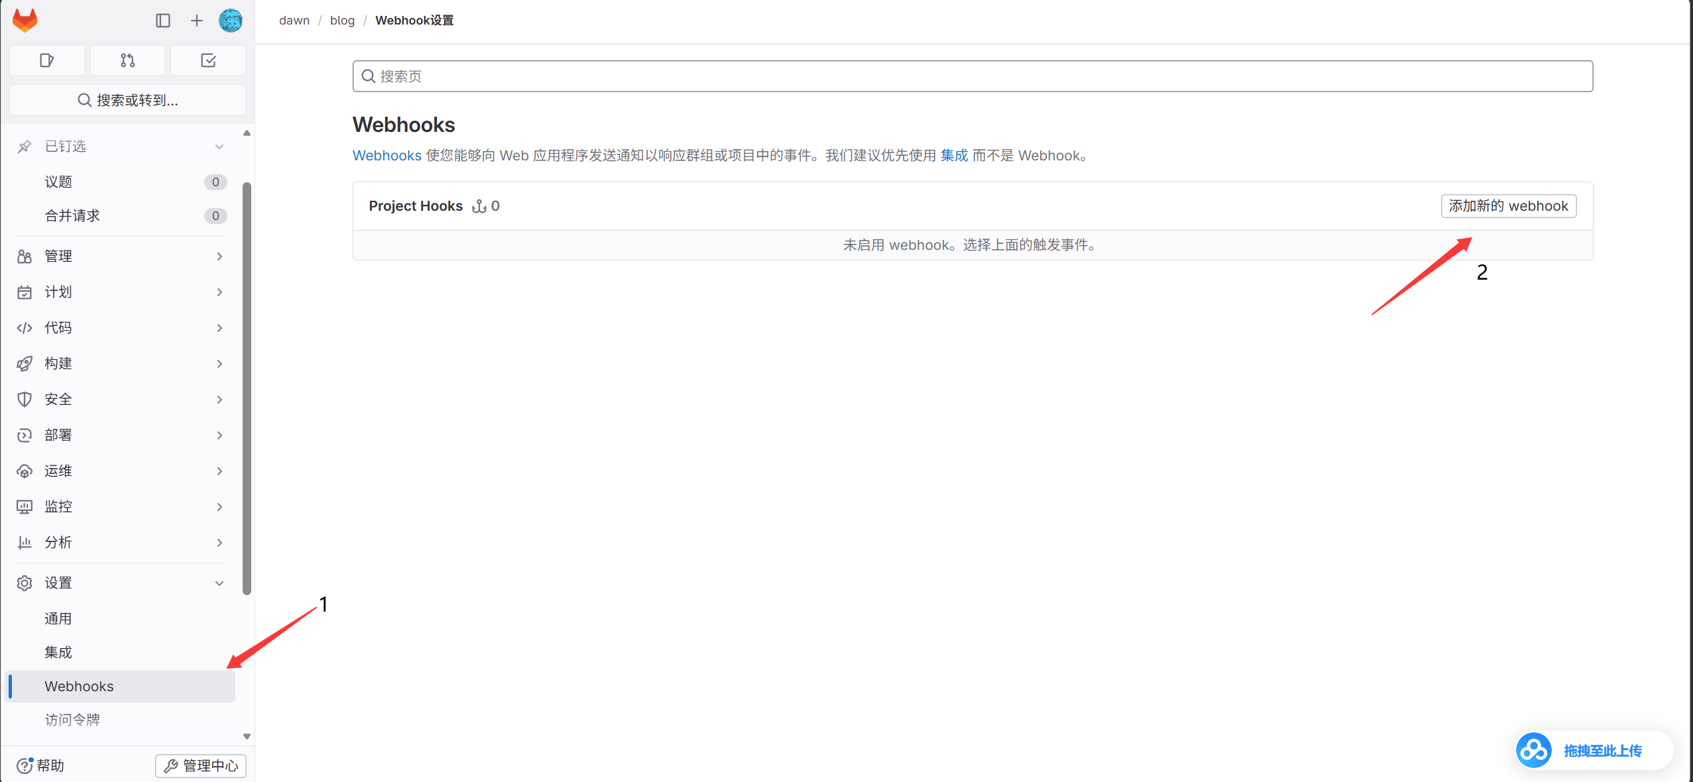
Task: Open 通用 general settings
Action: [x=120, y=619]
